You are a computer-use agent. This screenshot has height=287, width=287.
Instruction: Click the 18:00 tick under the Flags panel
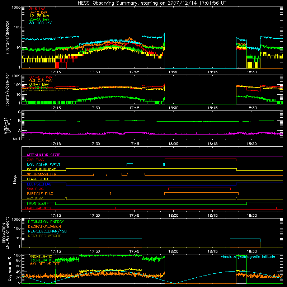click(173, 216)
